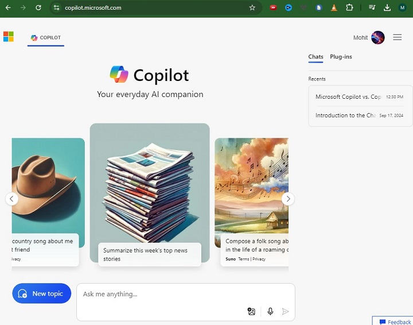Reload the Copilot page
The image size is (413, 325).
pos(38,7)
